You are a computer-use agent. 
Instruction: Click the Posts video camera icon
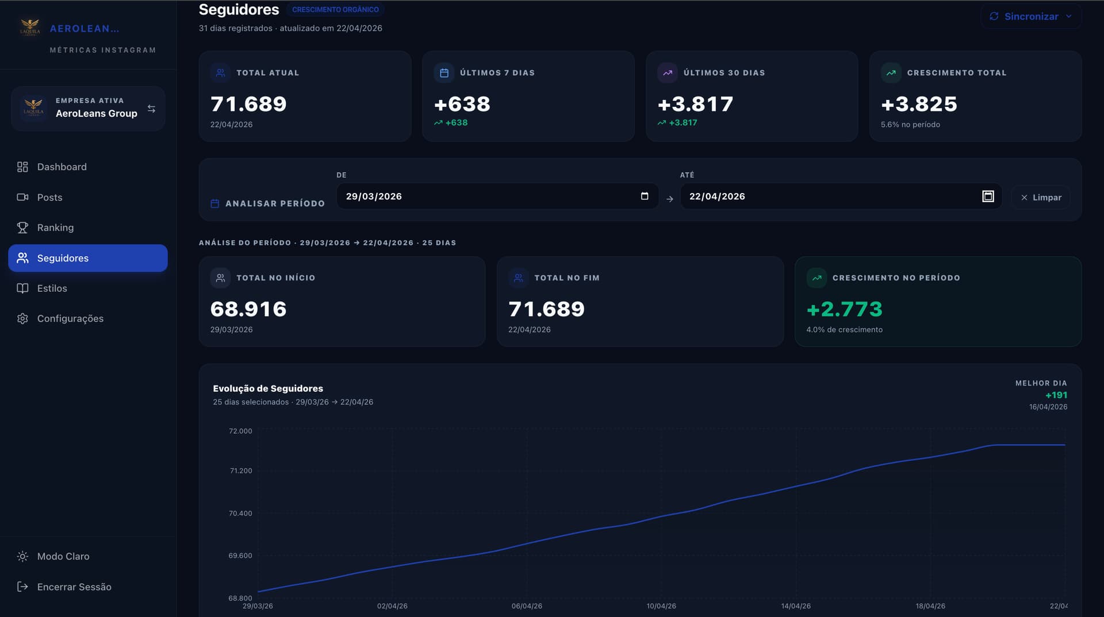[22, 197]
